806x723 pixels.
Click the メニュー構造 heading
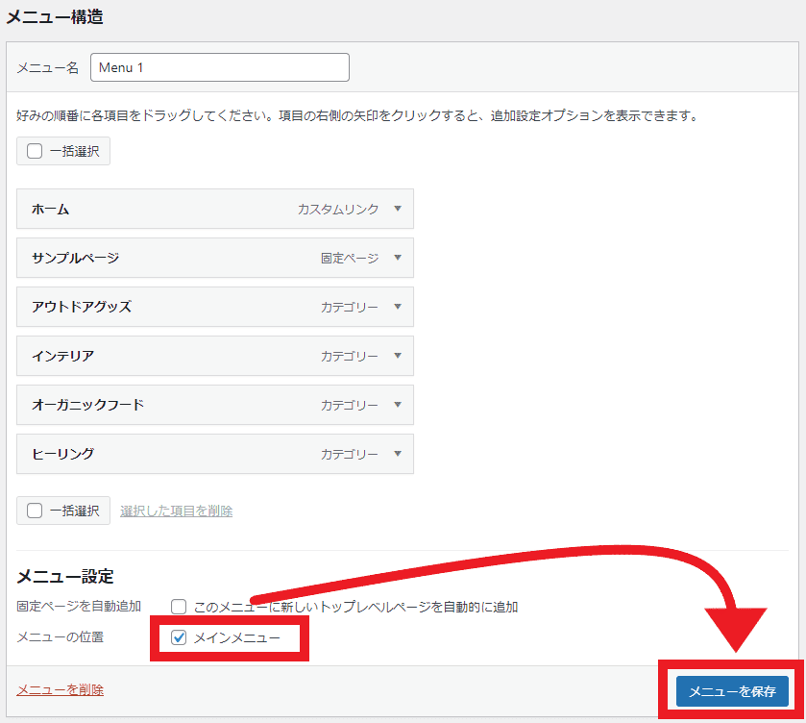[x=55, y=16]
